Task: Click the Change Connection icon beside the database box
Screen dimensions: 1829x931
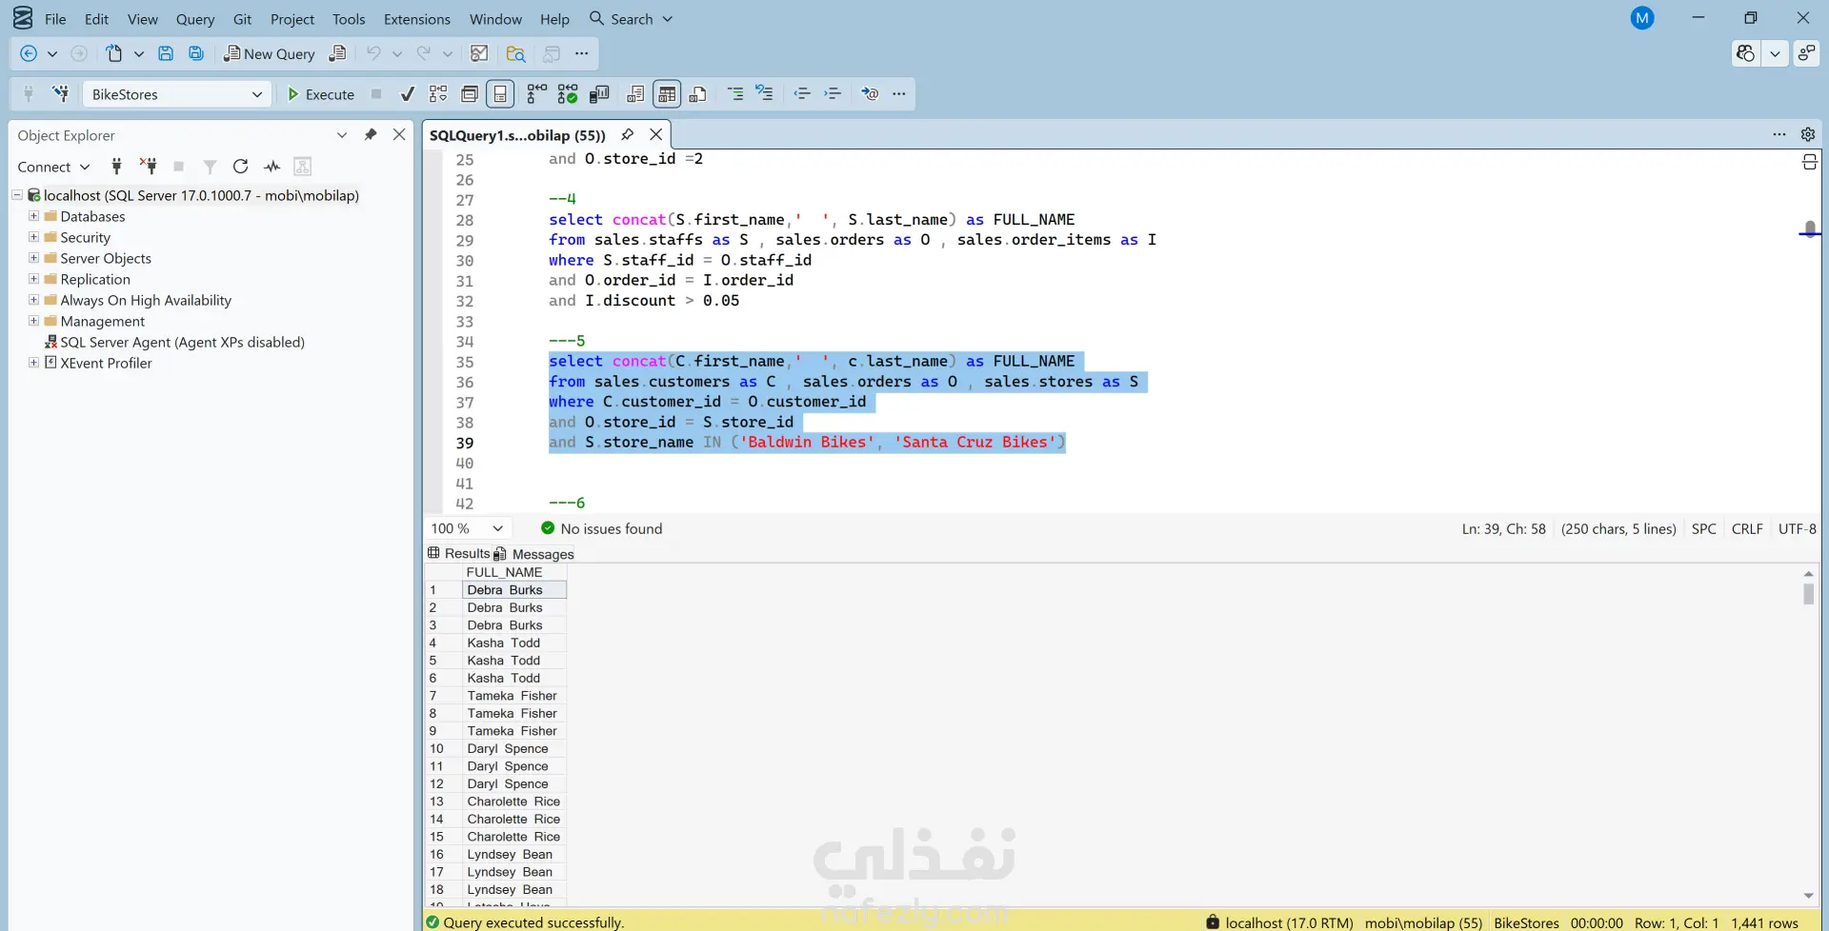Action: tap(60, 93)
